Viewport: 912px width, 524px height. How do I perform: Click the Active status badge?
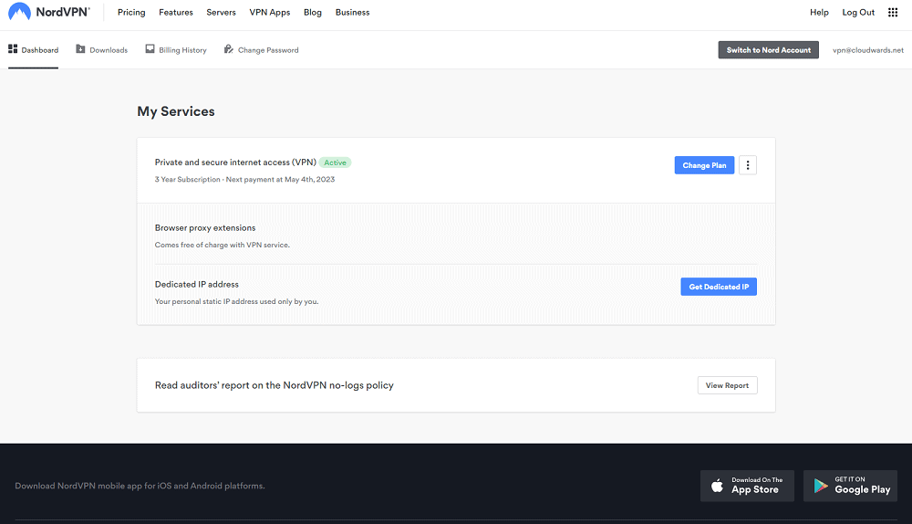tap(335, 162)
